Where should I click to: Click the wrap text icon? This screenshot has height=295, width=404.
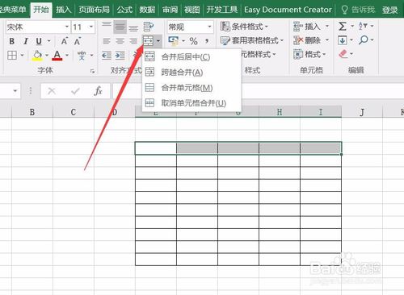point(149,27)
